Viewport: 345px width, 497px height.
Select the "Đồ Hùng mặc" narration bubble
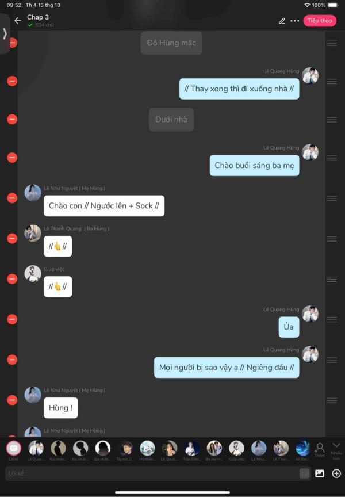coord(171,43)
